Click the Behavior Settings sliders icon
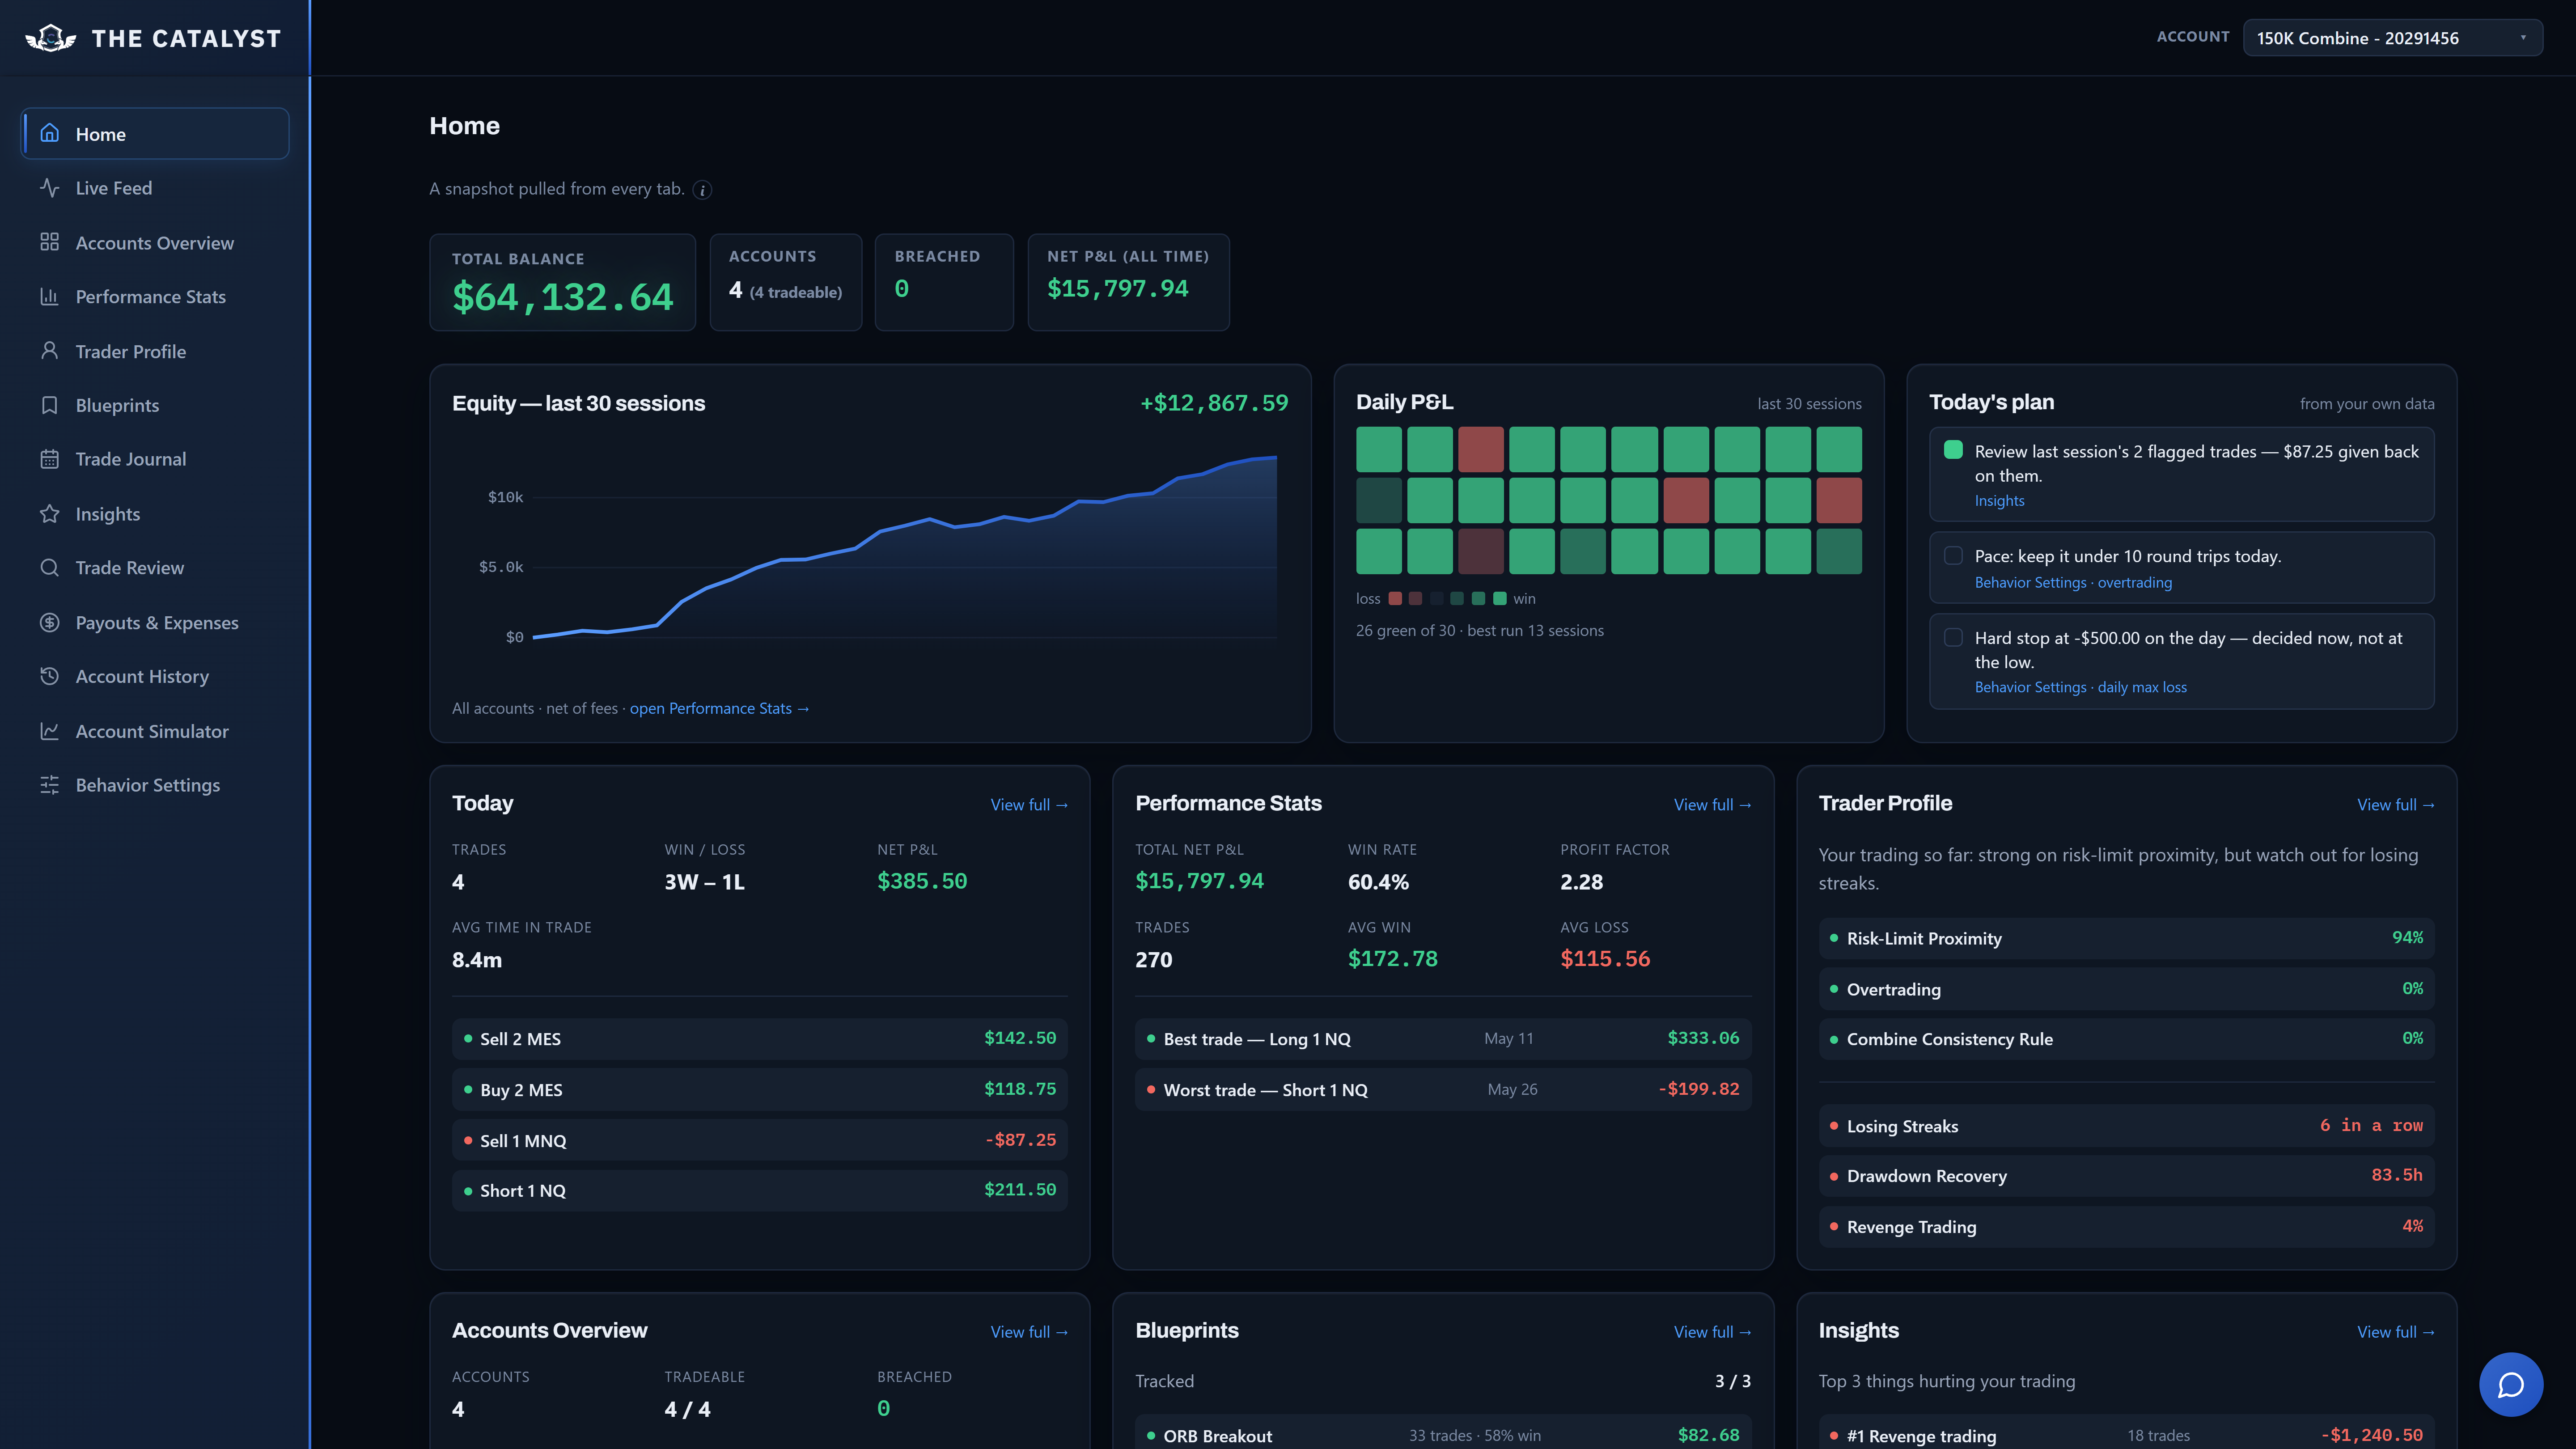This screenshot has width=2576, height=1449. pos(49,785)
